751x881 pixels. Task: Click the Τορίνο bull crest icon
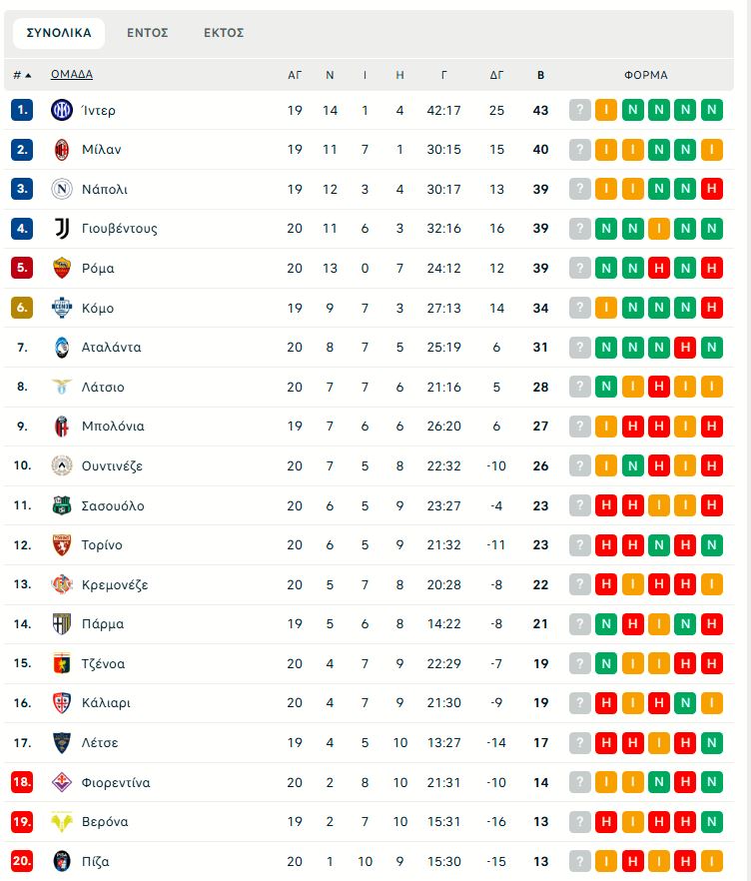(x=62, y=544)
